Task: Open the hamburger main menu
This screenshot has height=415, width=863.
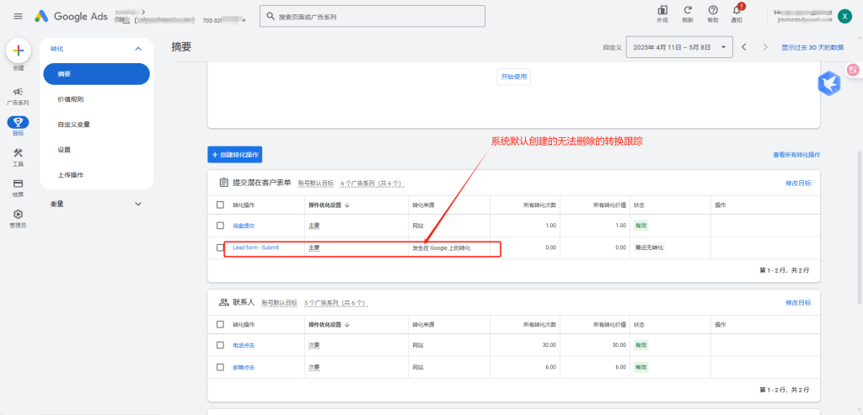Action: point(19,17)
